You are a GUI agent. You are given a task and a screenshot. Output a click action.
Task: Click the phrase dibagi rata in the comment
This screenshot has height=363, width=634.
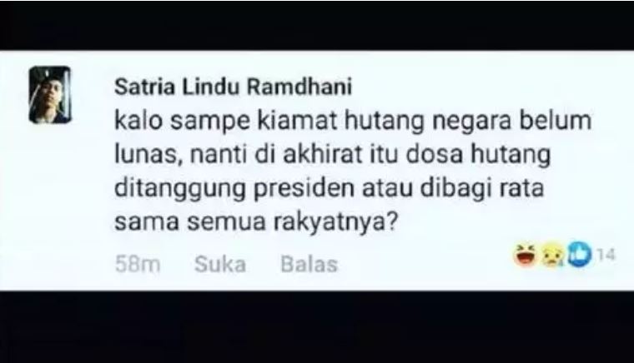pos(483,189)
